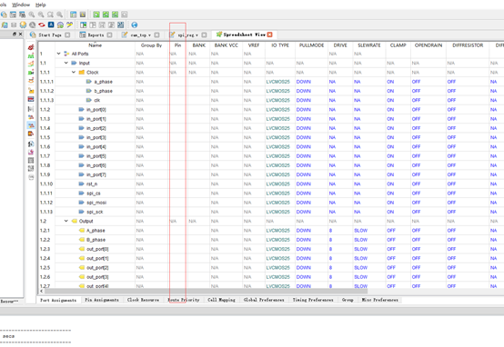This screenshot has height=347, width=504.
Task: Open the Window menu
Action: [21, 5]
